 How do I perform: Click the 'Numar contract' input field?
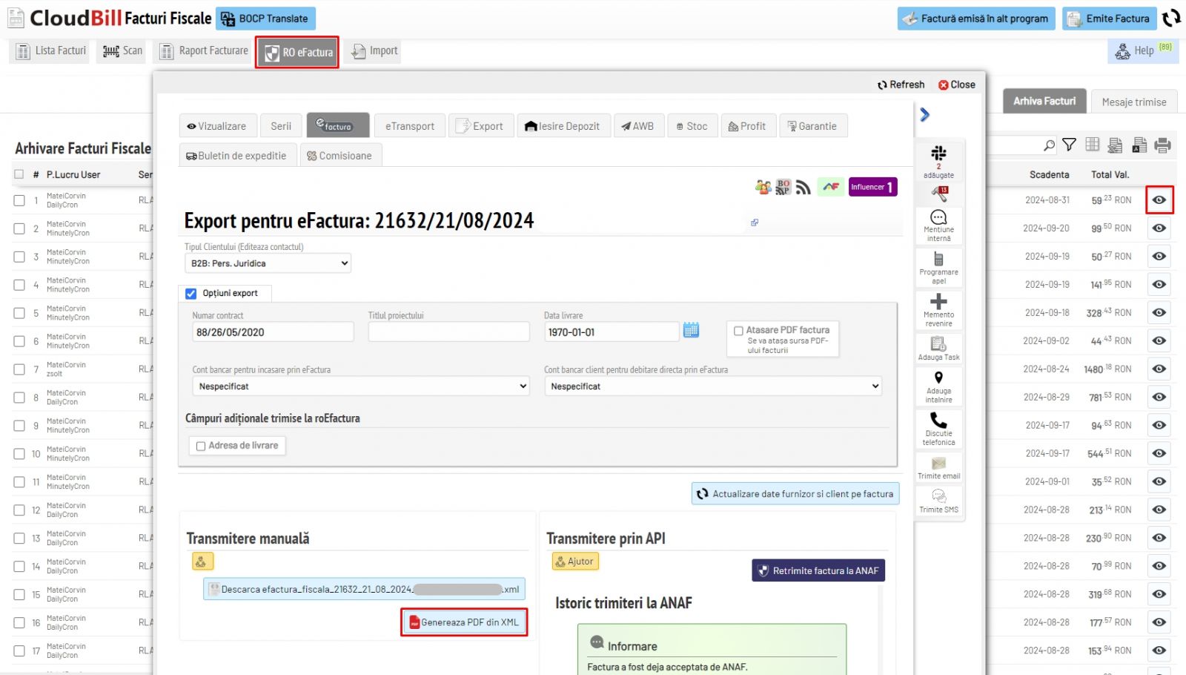pos(272,332)
